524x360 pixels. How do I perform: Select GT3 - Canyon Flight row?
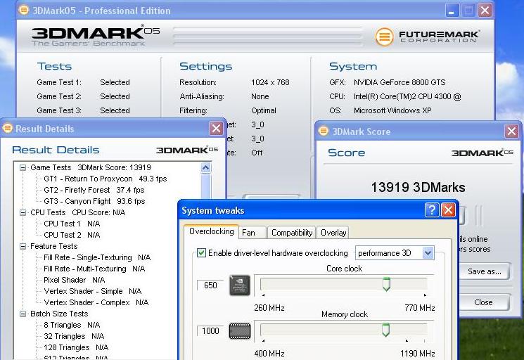click(94, 201)
